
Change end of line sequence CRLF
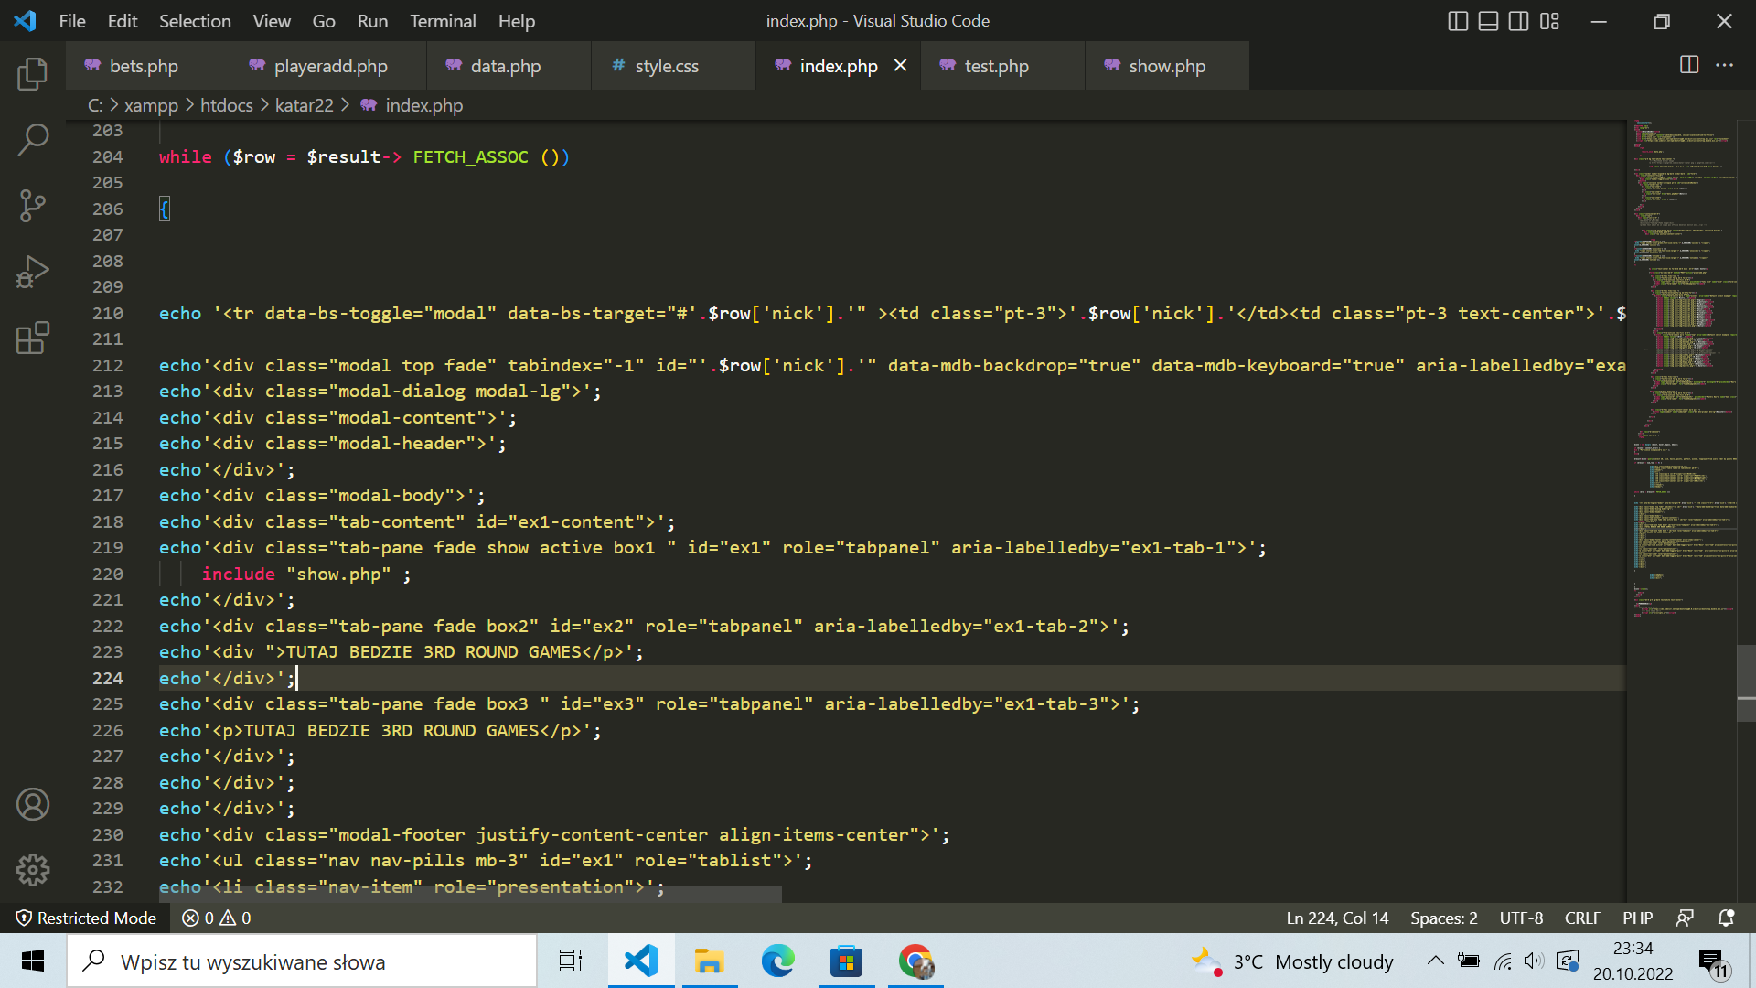point(1582,918)
